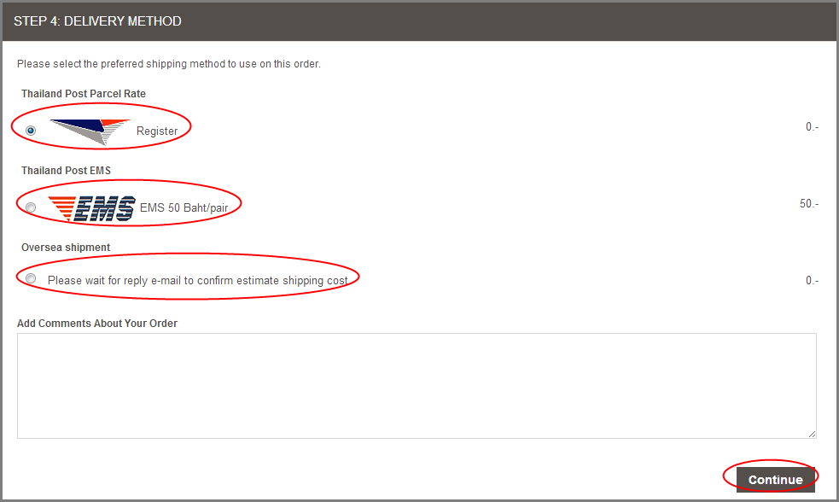The image size is (839, 502).
Task: Click the 'EMS 50 Baht/pair' label
Action: click(184, 207)
